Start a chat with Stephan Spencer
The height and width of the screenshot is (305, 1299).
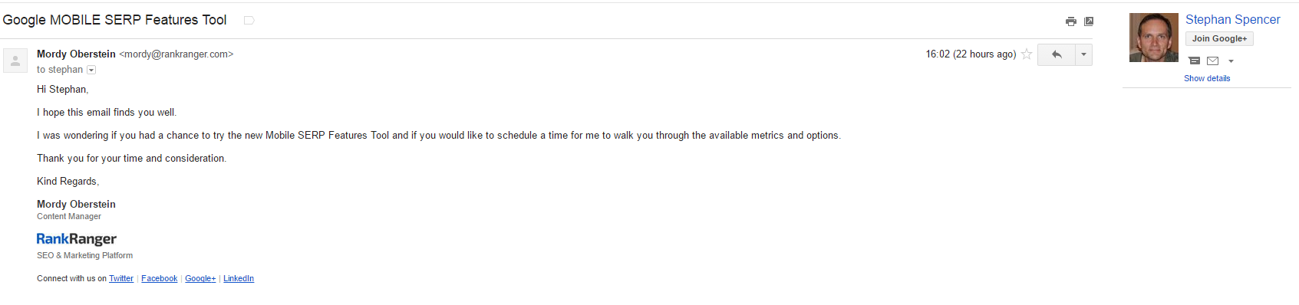tap(1194, 61)
